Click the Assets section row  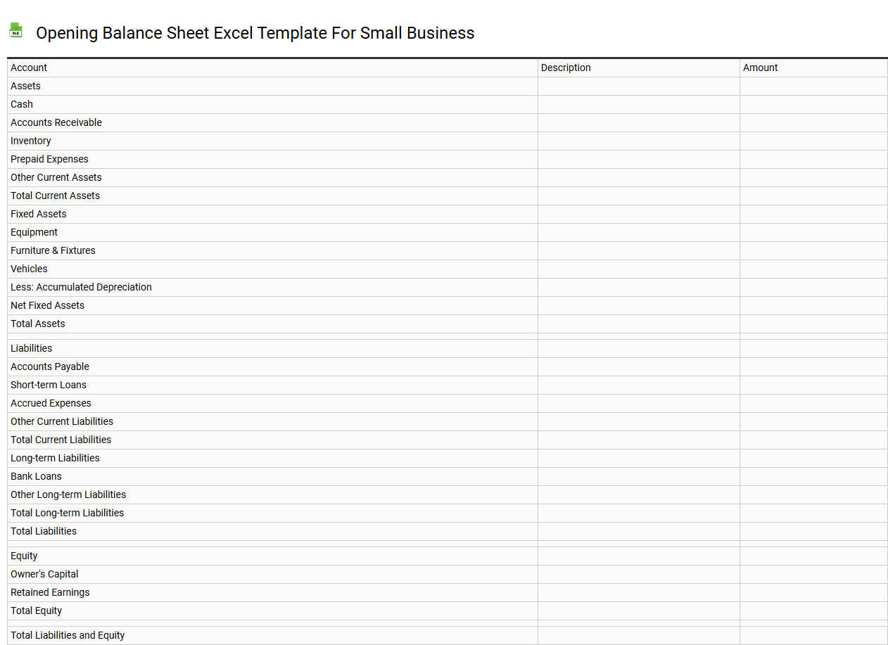click(25, 86)
